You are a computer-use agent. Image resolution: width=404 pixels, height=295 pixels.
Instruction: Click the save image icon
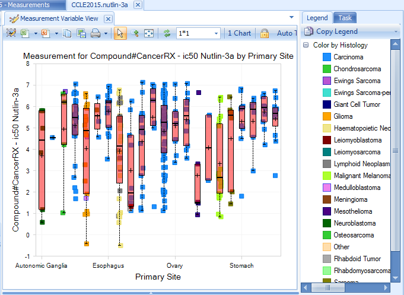coord(81,33)
